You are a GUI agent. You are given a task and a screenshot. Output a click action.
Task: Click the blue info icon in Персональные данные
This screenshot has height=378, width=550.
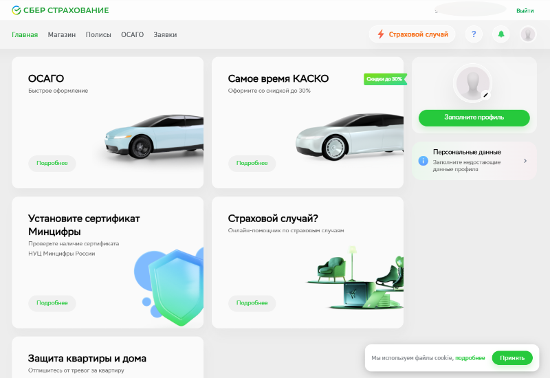pyautogui.click(x=423, y=161)
